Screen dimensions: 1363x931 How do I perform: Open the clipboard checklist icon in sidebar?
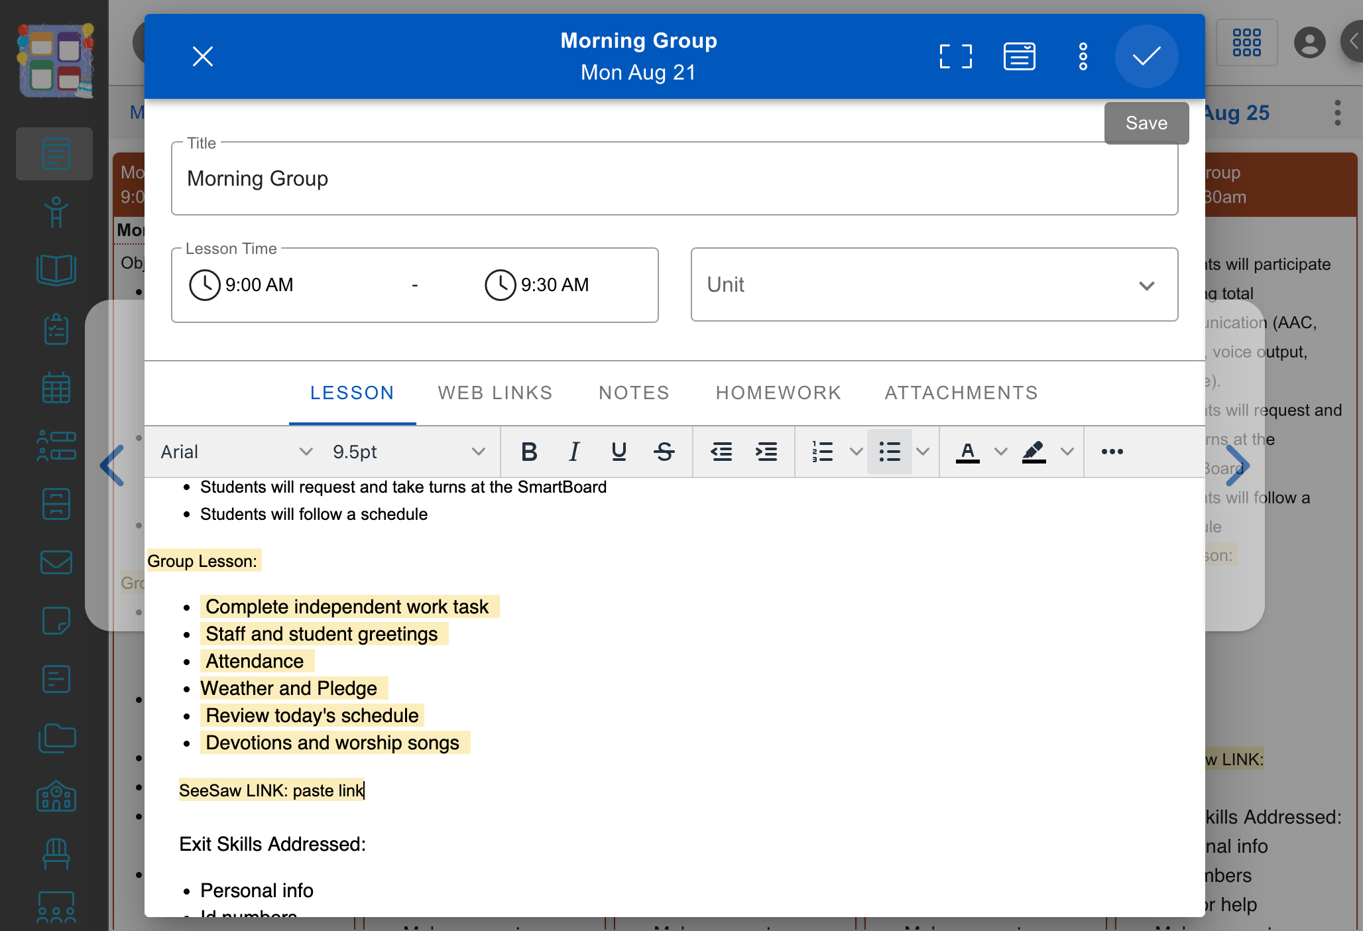(56, 329)
